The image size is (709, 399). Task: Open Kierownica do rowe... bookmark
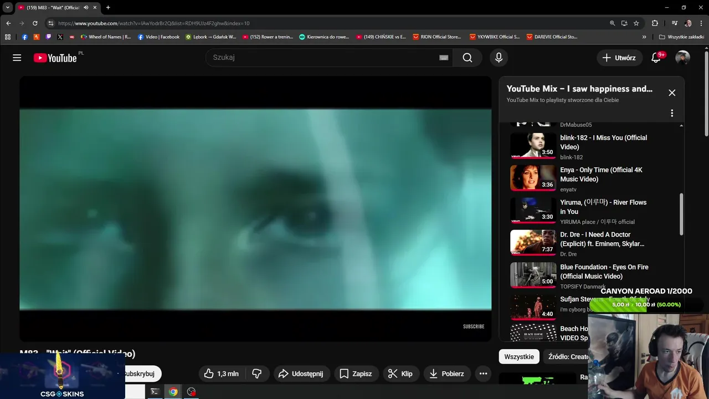(324, 37)
